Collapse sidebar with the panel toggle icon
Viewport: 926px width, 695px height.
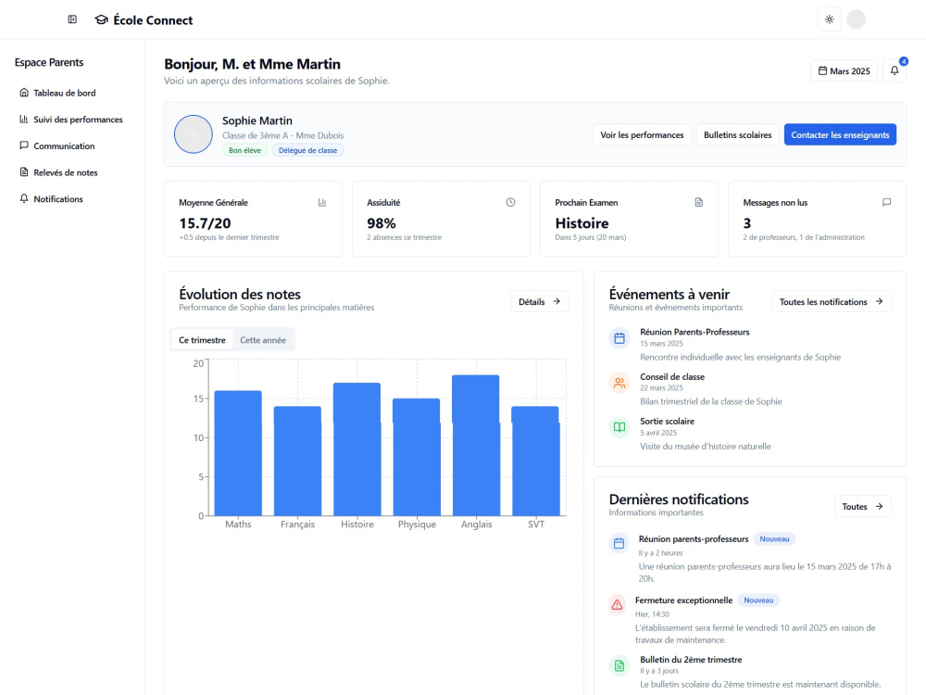click(72, 19)
